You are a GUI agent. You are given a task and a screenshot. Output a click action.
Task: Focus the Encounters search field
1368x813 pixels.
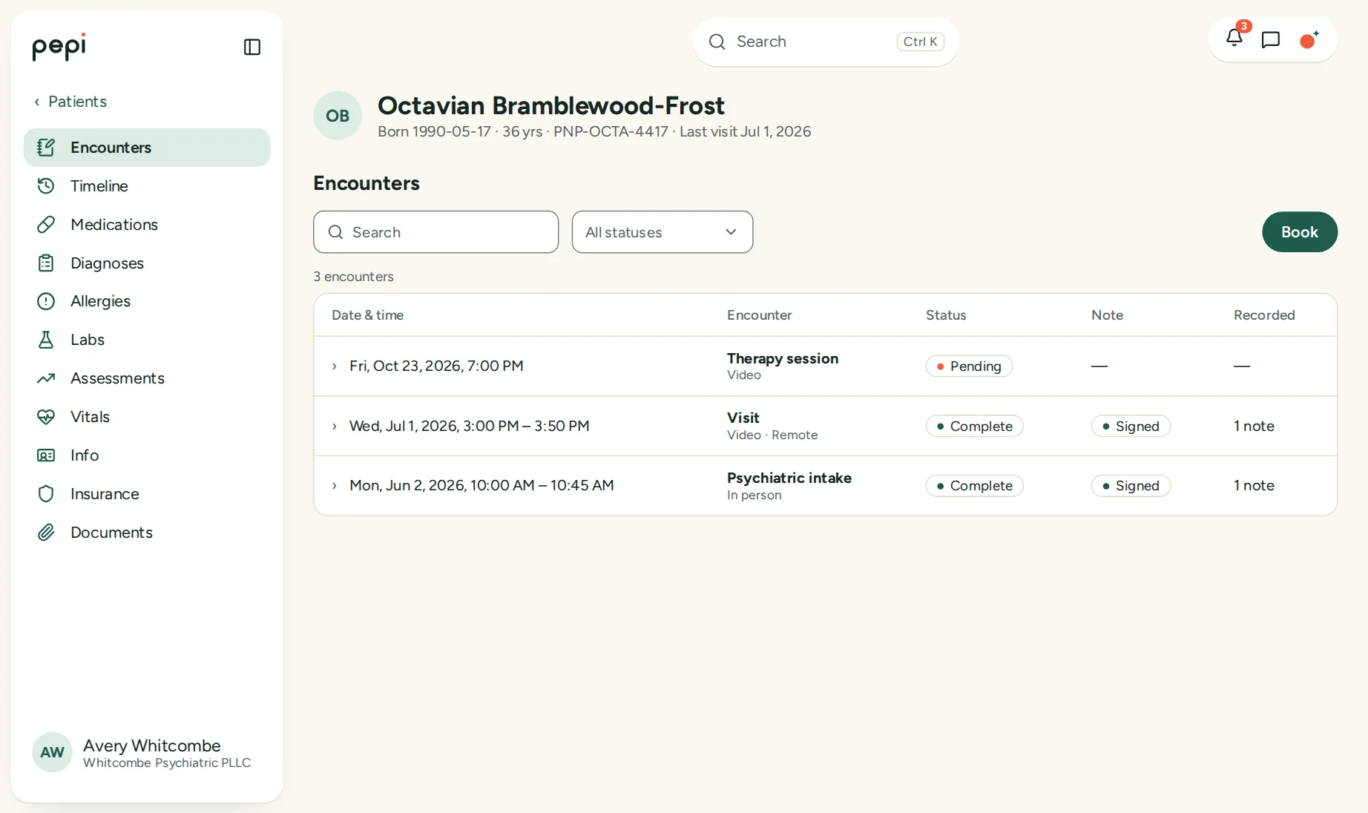(436, 232)
